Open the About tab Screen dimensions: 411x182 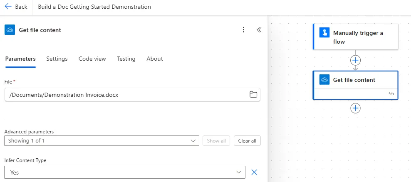(155, 59)
